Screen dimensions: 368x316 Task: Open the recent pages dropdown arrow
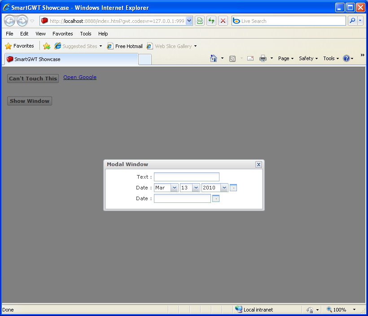pos(32,21)
